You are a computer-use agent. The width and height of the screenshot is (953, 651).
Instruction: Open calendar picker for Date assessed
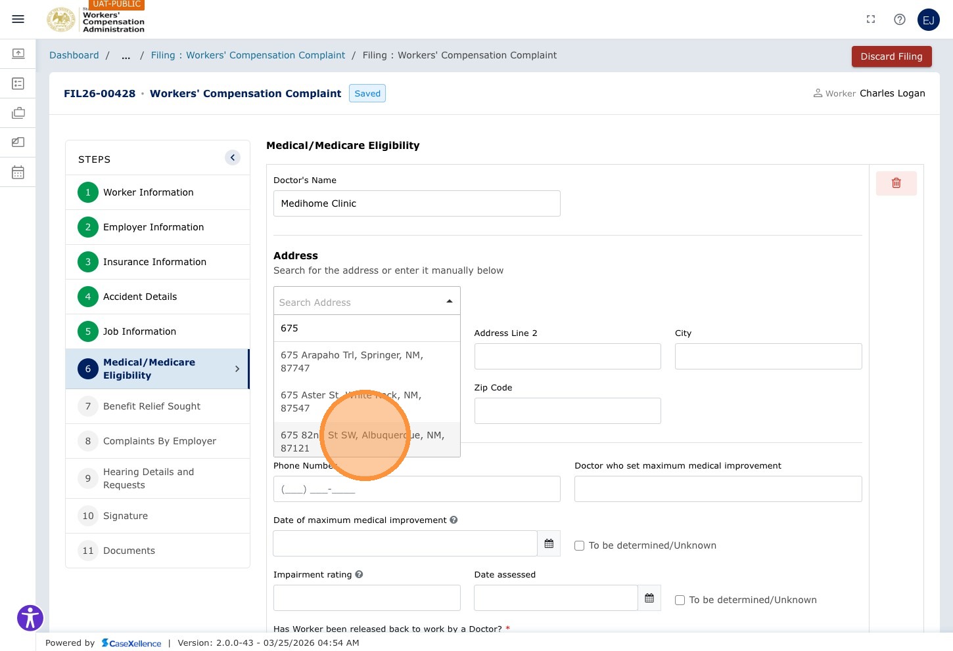pyautogui.click(x=649, y=598)
